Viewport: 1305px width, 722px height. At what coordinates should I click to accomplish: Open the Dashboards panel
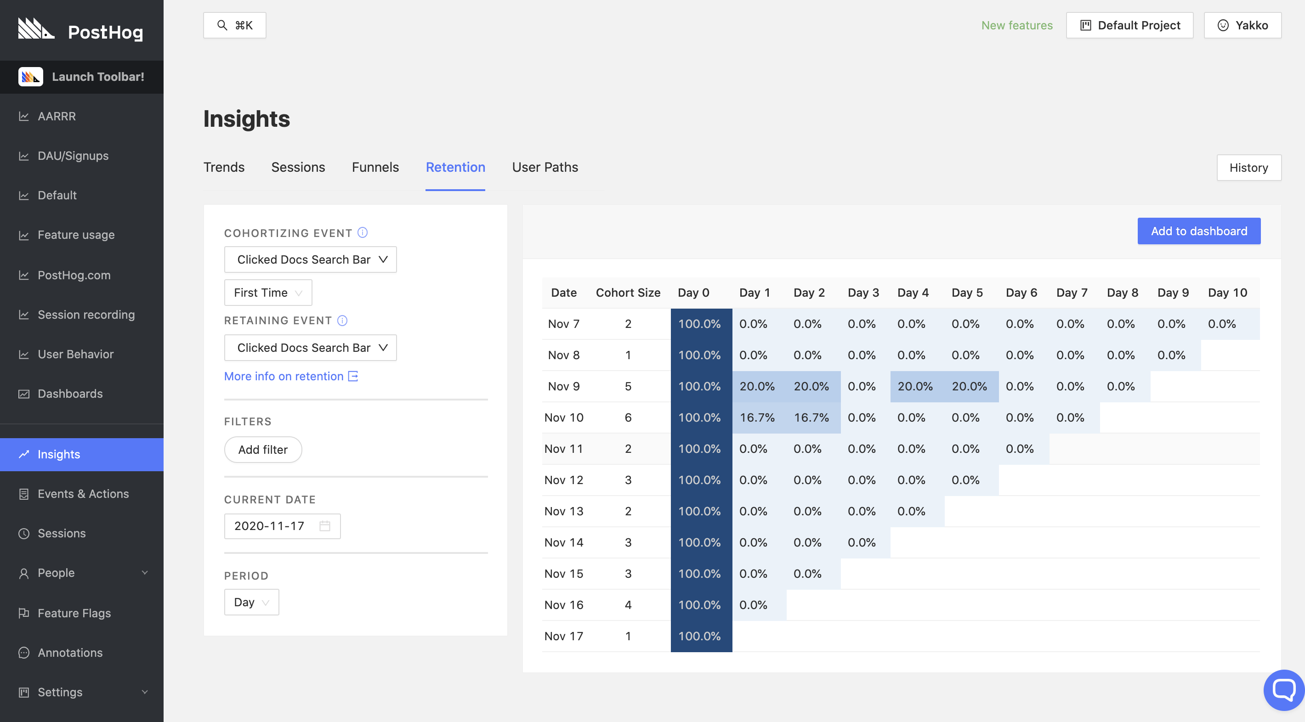coord(70,394)
